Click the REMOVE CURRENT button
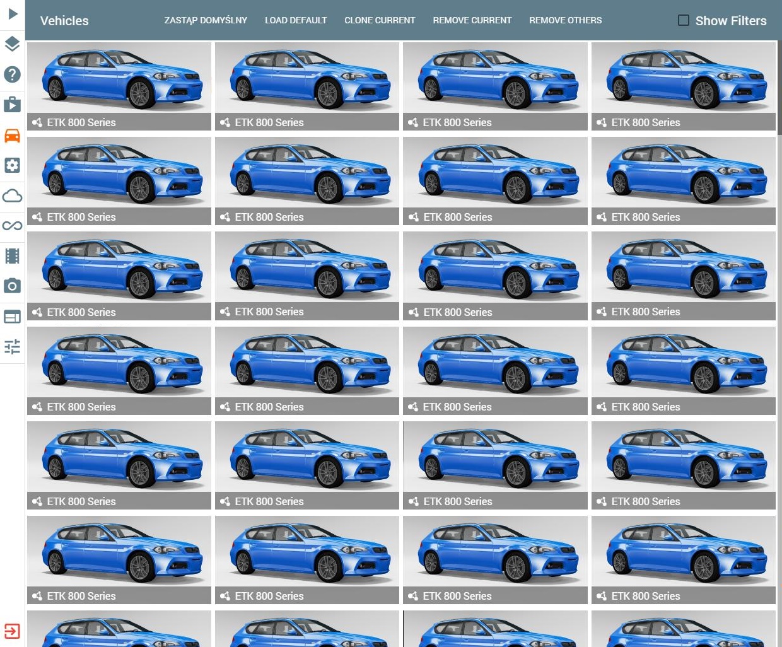 [472, 20]
